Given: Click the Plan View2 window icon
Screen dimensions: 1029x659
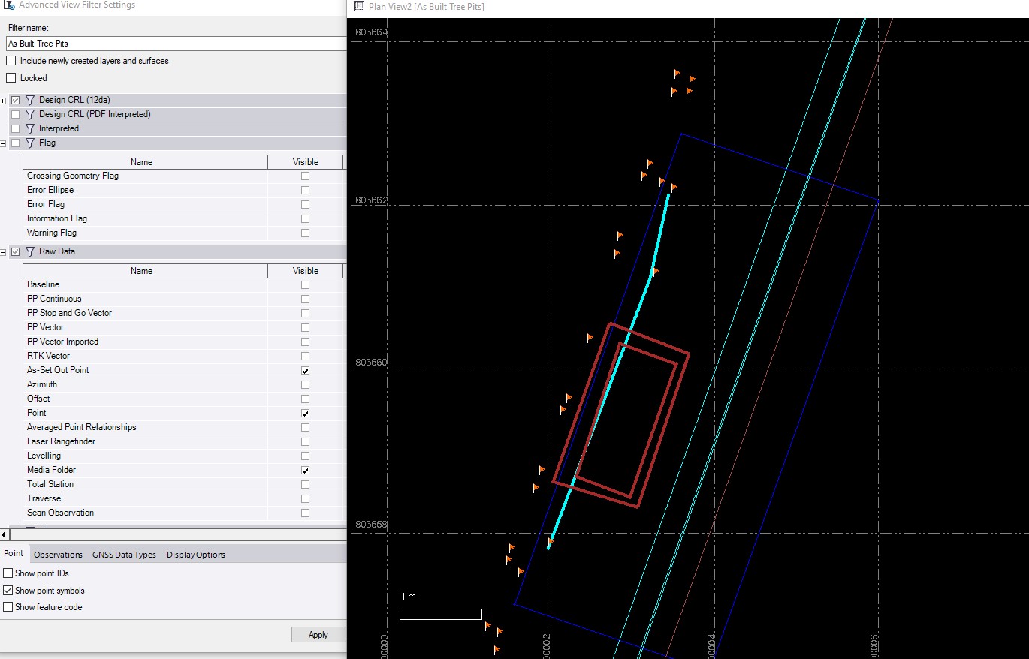Looking at the screenshot, I should 359,6.
